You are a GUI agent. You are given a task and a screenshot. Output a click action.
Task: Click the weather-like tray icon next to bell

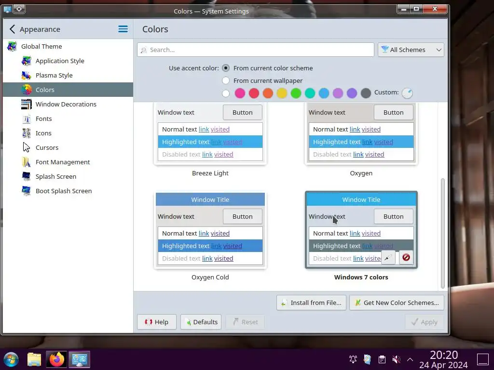click(367, 359)
